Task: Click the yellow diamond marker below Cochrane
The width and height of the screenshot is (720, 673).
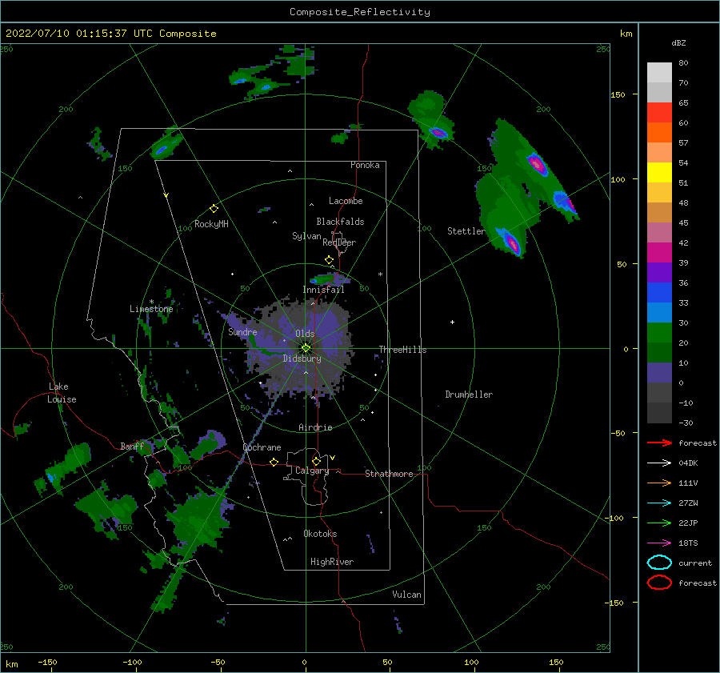Action: (274, 463)
